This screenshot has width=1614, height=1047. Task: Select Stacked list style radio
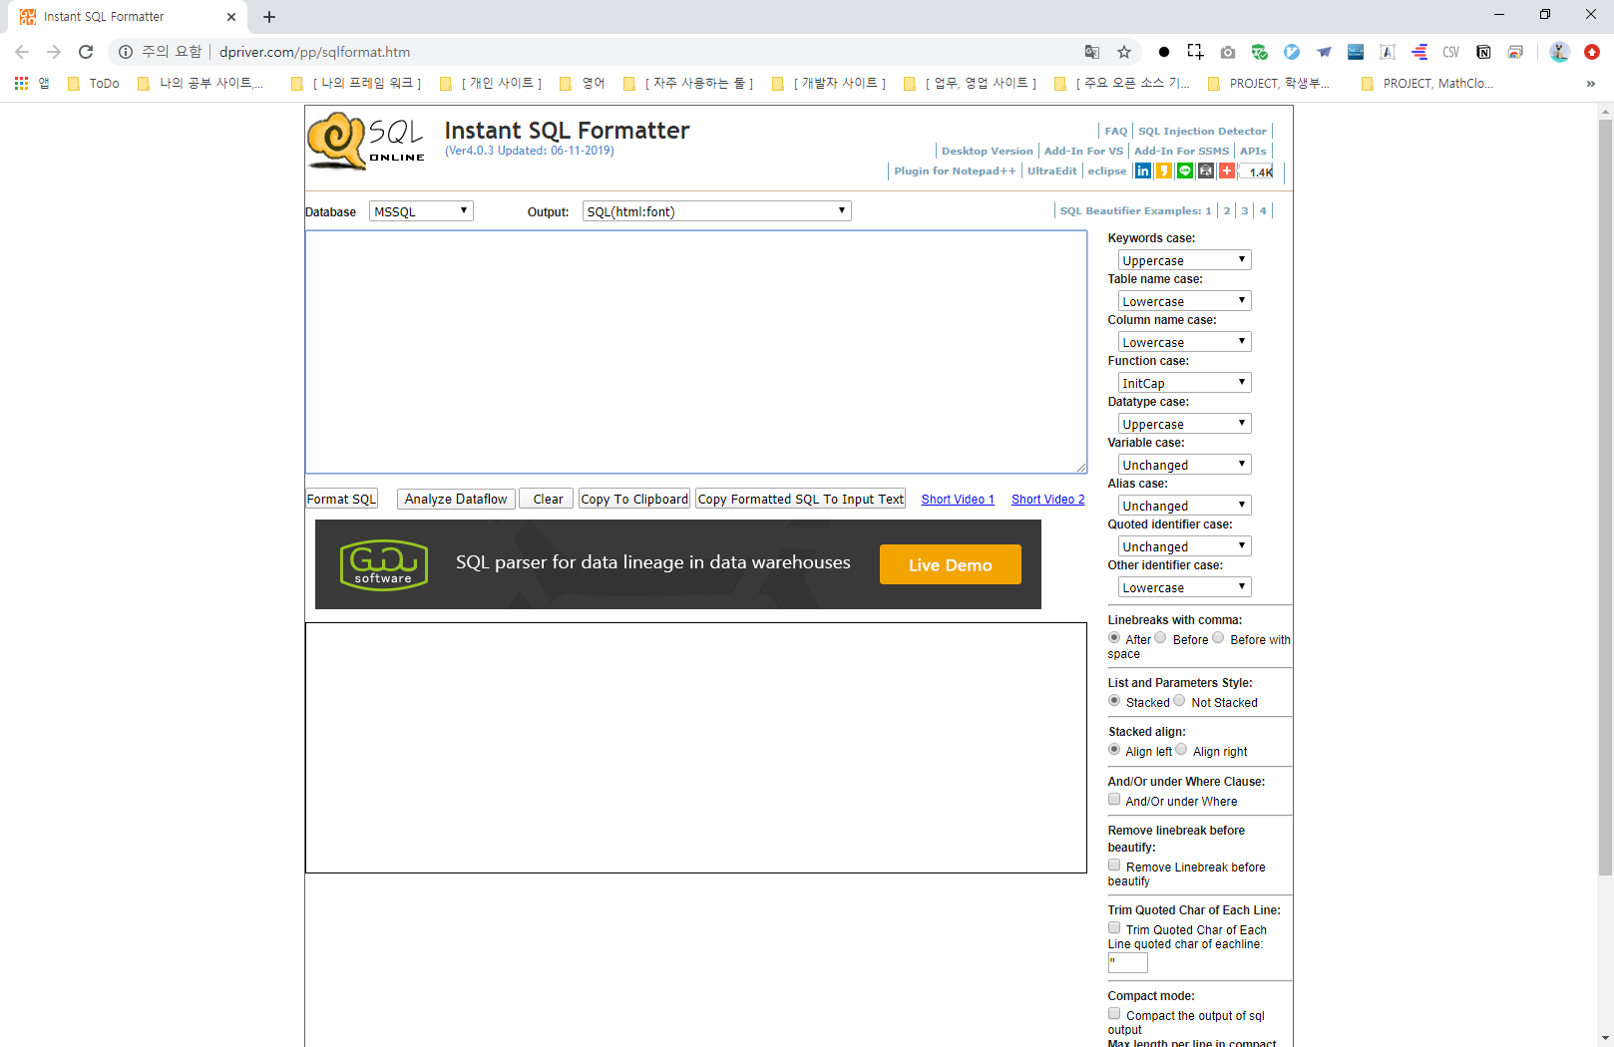pos(1114,701)
